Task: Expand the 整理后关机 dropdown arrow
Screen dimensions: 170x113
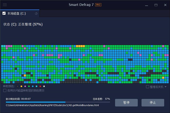Action: pos(165,87)
